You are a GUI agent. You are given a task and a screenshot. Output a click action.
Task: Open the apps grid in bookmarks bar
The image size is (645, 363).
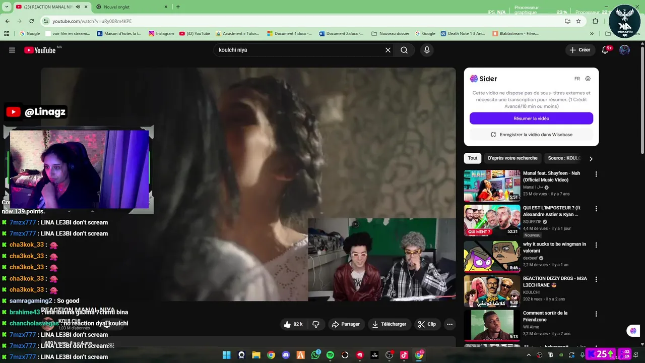pyautogui.click(x=7, y=34)
